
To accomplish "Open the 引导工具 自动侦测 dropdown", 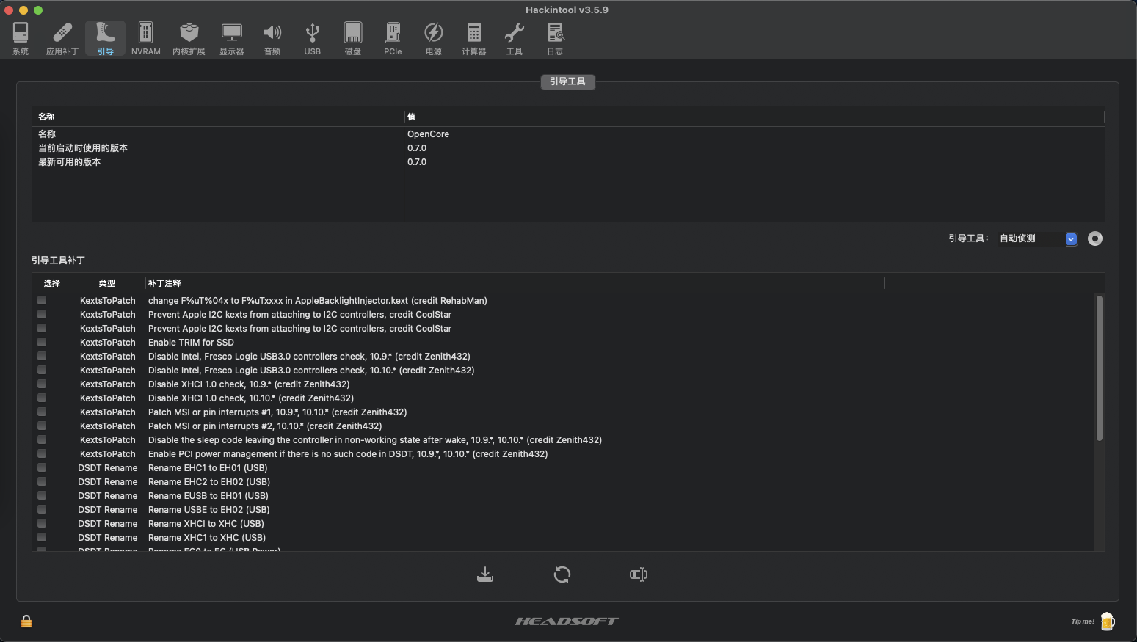I will tap(1037, 238).
